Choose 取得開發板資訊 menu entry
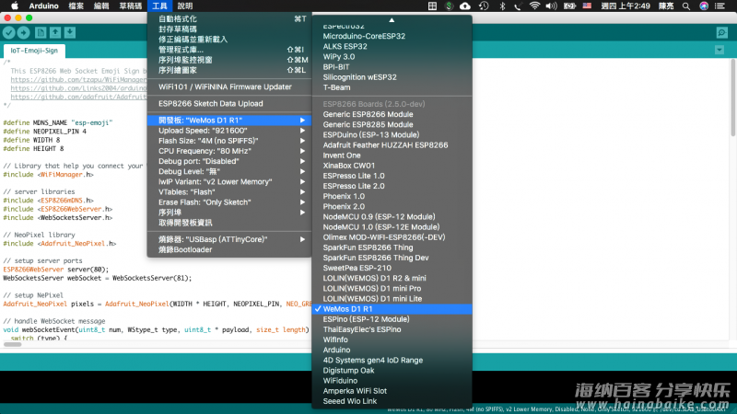This screenshot has height=414, width=737. pyautogui.click(x=229, y=223)
